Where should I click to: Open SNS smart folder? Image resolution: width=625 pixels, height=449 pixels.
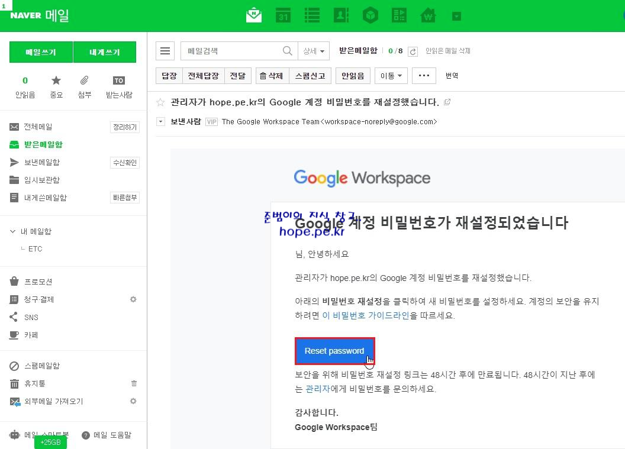pos(31,318)
